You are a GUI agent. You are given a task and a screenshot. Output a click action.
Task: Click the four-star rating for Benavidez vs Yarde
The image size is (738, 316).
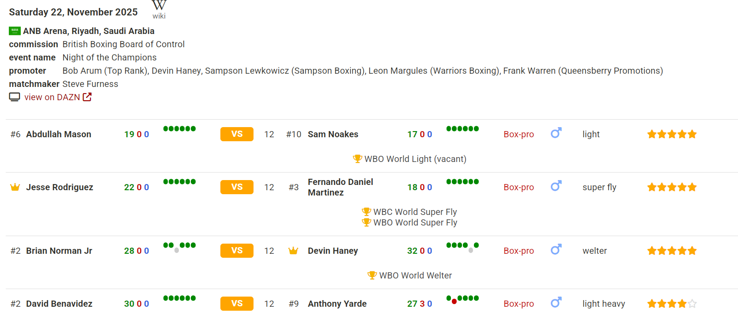672,304
